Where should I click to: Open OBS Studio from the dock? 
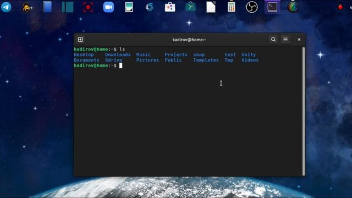tap(252, 7)
